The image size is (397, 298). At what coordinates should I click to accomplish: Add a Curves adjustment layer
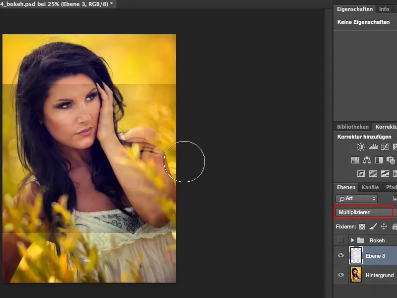(x=385, y=147)
